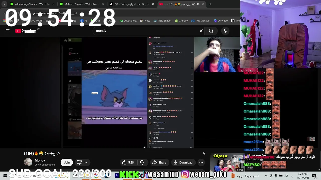Expand the notification bell dropdown

pos(82,162)
